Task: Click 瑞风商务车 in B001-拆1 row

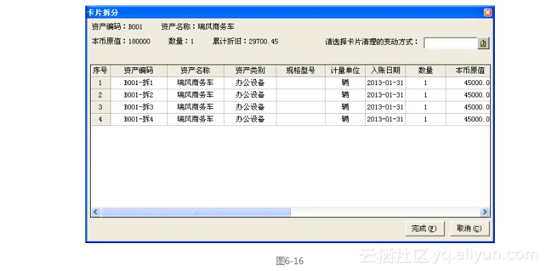Action: click(x=196, y=83)
